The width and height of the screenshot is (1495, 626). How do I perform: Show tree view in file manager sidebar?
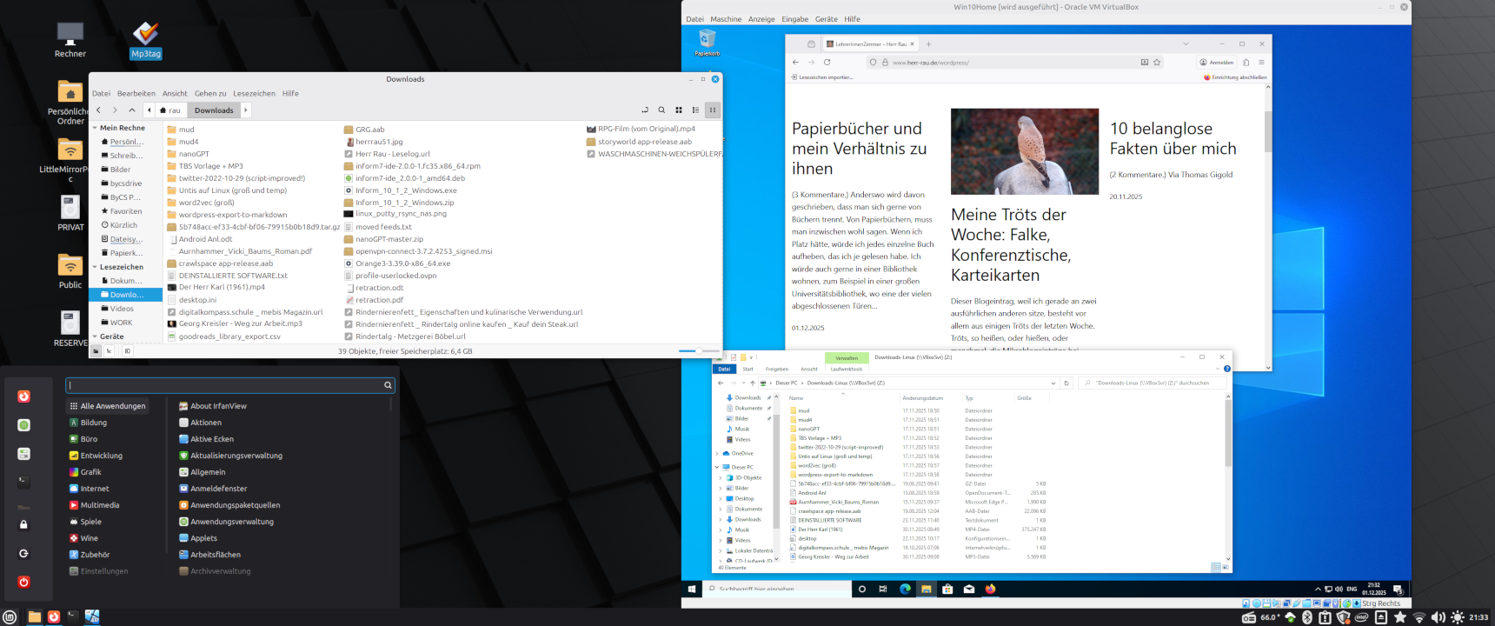(x=110, y=351)
